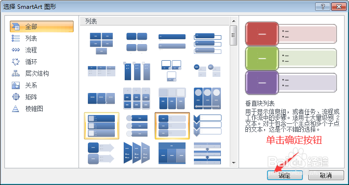Viewport: 349px width, 185px height.
Task: Choose the table hierarchy layout with header row
Action: coord(172,153)
